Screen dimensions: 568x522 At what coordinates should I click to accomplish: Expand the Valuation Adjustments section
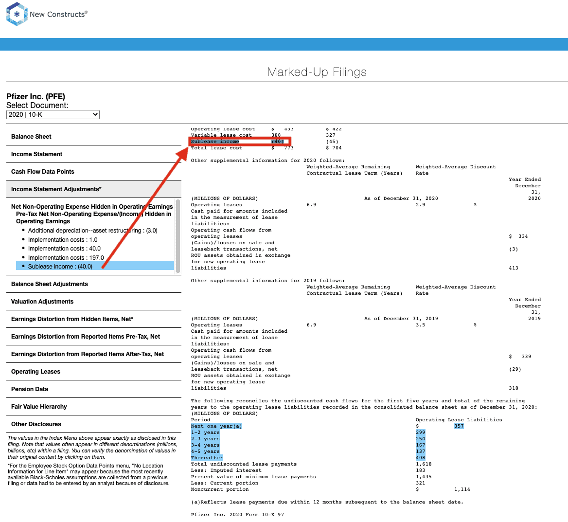point(94,302)
